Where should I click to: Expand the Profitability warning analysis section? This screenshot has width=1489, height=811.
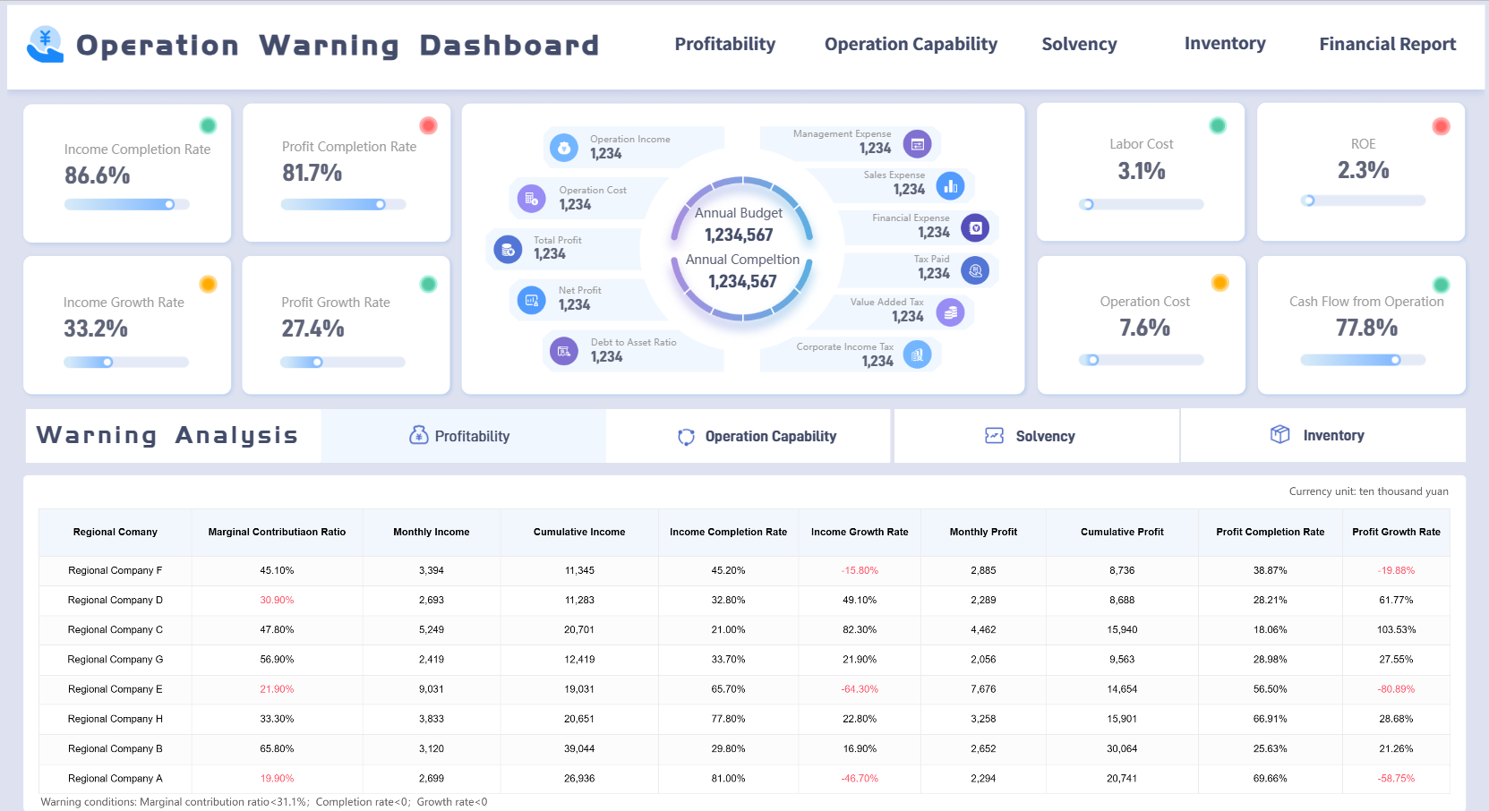pyautogui.click(x=462, y=436)
